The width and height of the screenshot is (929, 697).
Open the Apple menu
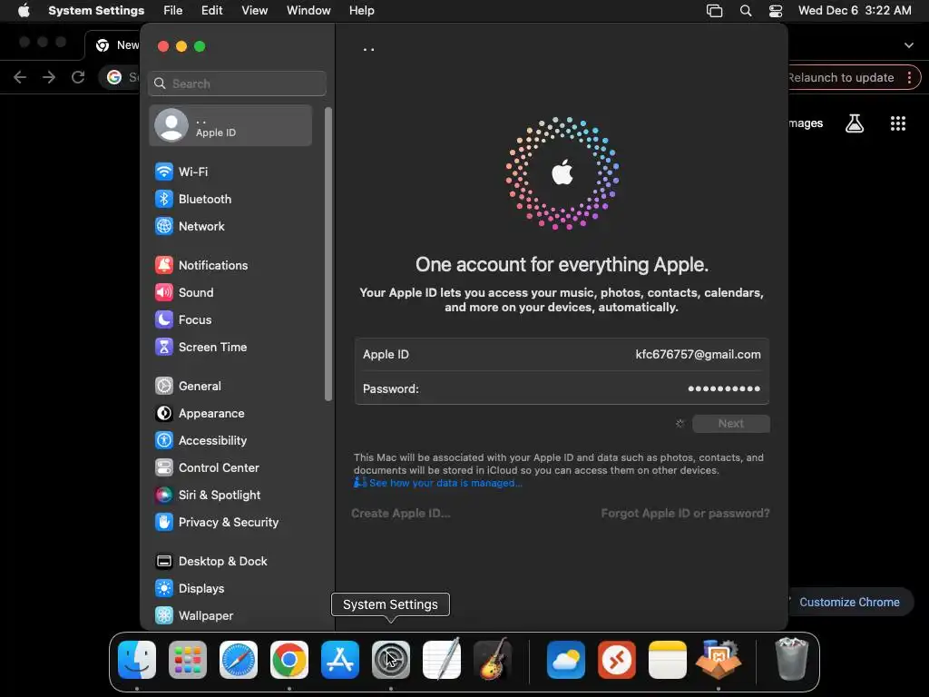[x=24, y=11]
